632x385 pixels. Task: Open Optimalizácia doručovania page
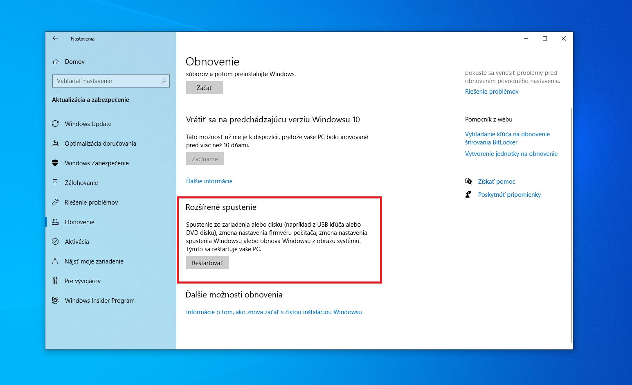tap(110, 144)
